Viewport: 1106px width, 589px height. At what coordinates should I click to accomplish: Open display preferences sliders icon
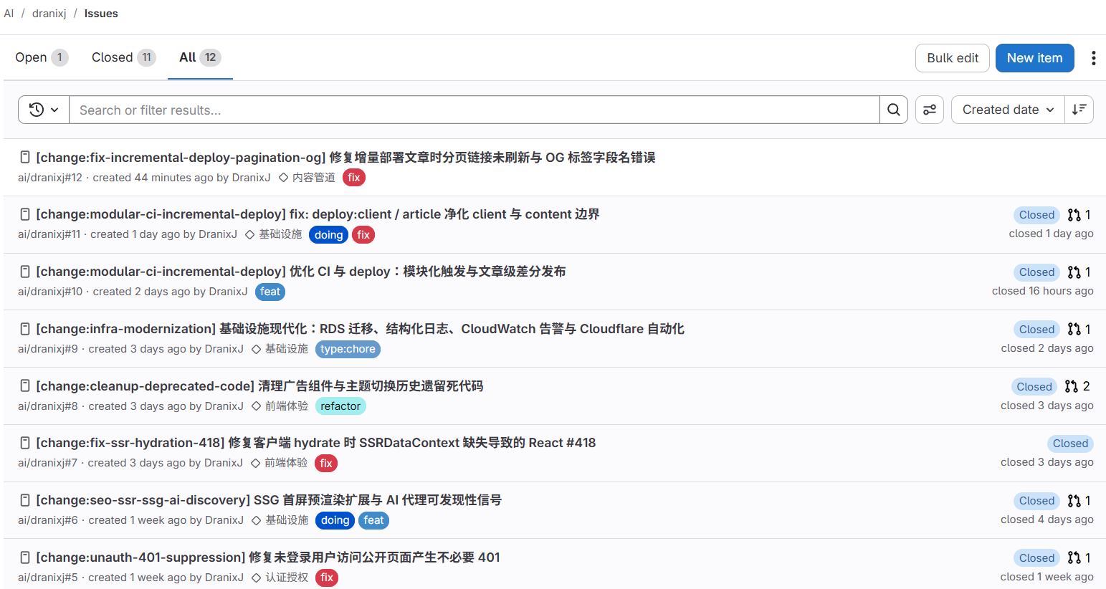[930, 110]
